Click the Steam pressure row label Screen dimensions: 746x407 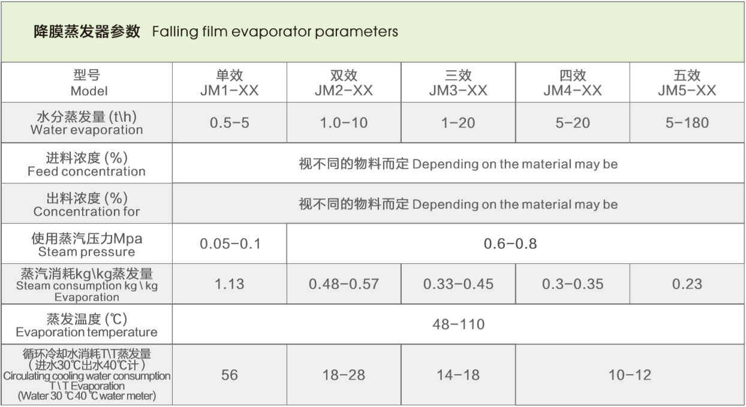click(x=87, y=245)
